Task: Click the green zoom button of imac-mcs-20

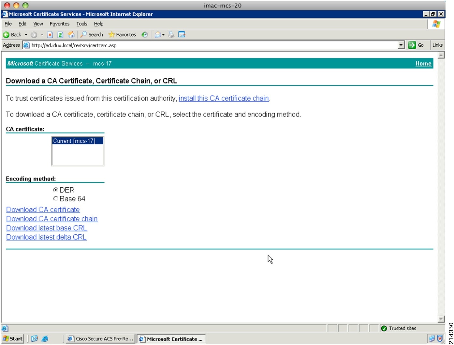Action: click(x=25, y=5)
